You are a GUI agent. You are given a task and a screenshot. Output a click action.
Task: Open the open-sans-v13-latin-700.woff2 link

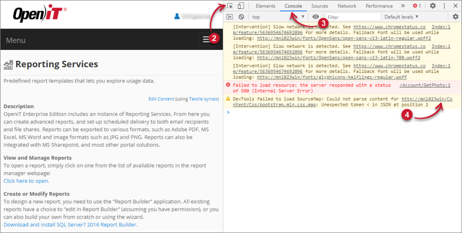pos(338,57)
